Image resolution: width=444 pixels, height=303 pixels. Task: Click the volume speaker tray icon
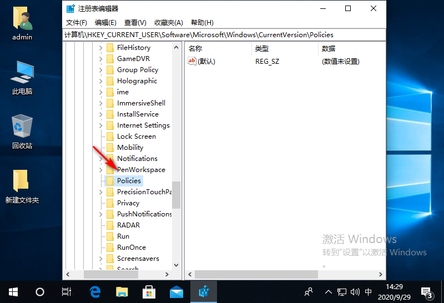coord(355,292)
